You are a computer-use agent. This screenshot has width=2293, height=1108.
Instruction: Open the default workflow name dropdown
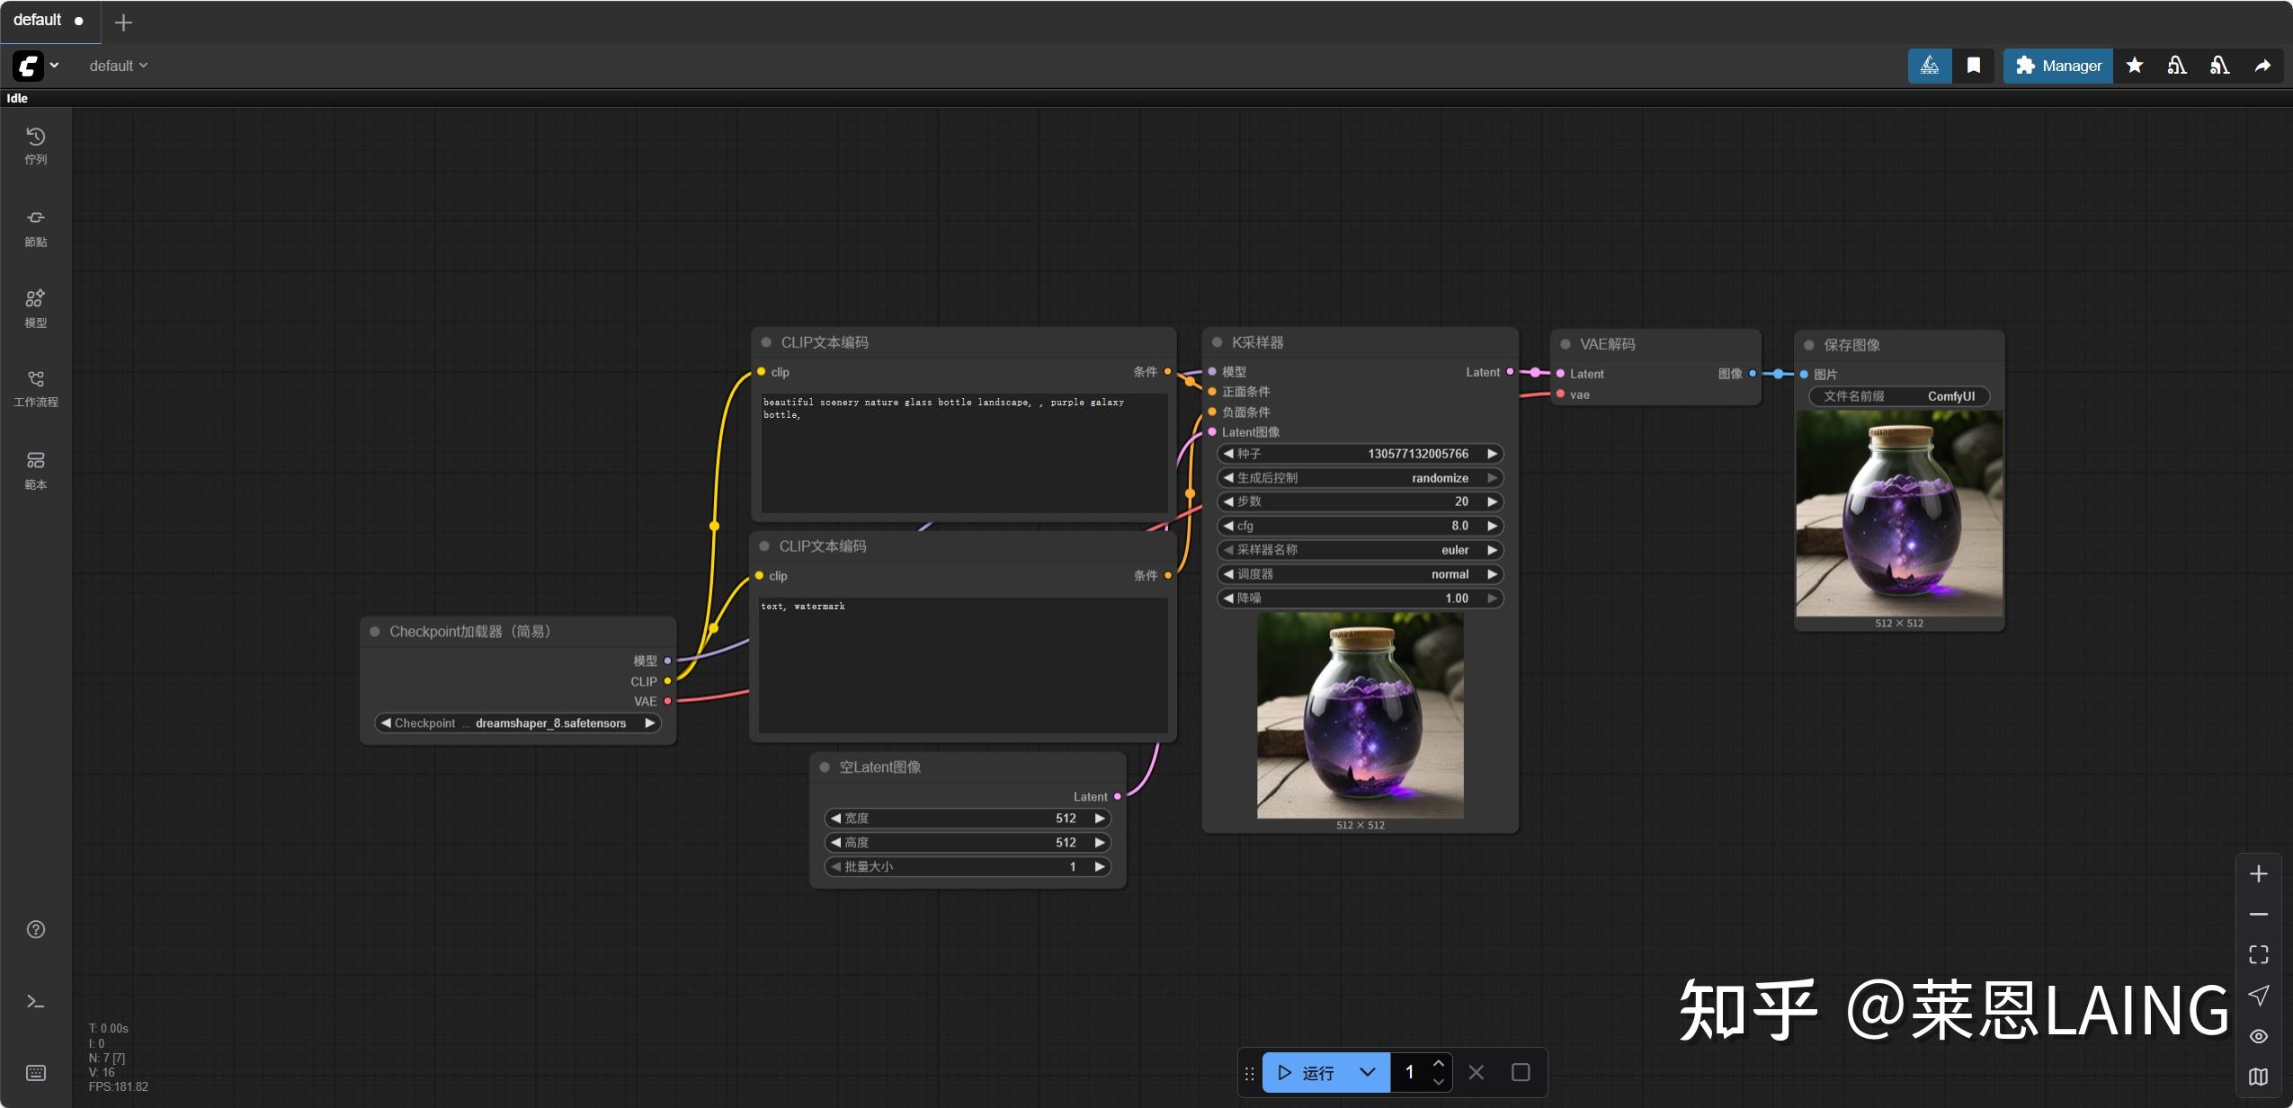coord(118,66)
